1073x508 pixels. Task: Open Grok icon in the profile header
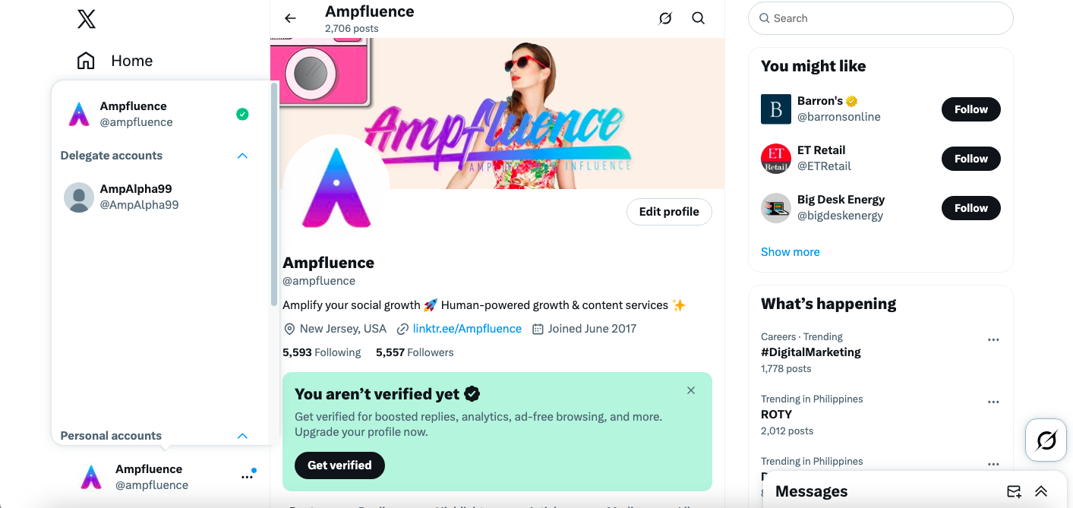click(665, 18)
